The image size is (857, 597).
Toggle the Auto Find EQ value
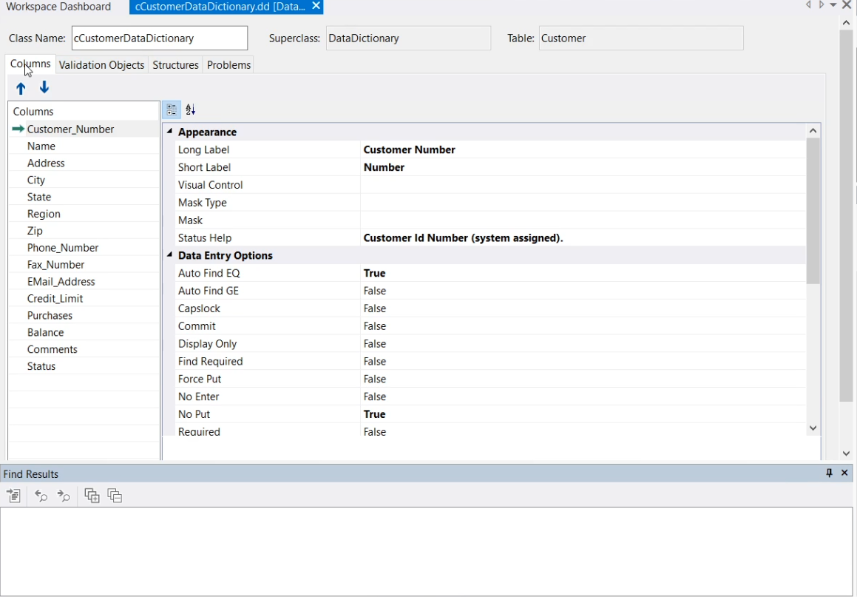pos(375,273)
